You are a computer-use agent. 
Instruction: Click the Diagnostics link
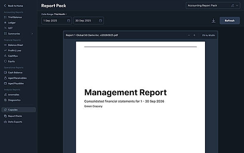pyautogui.click(x=14, y=100)
